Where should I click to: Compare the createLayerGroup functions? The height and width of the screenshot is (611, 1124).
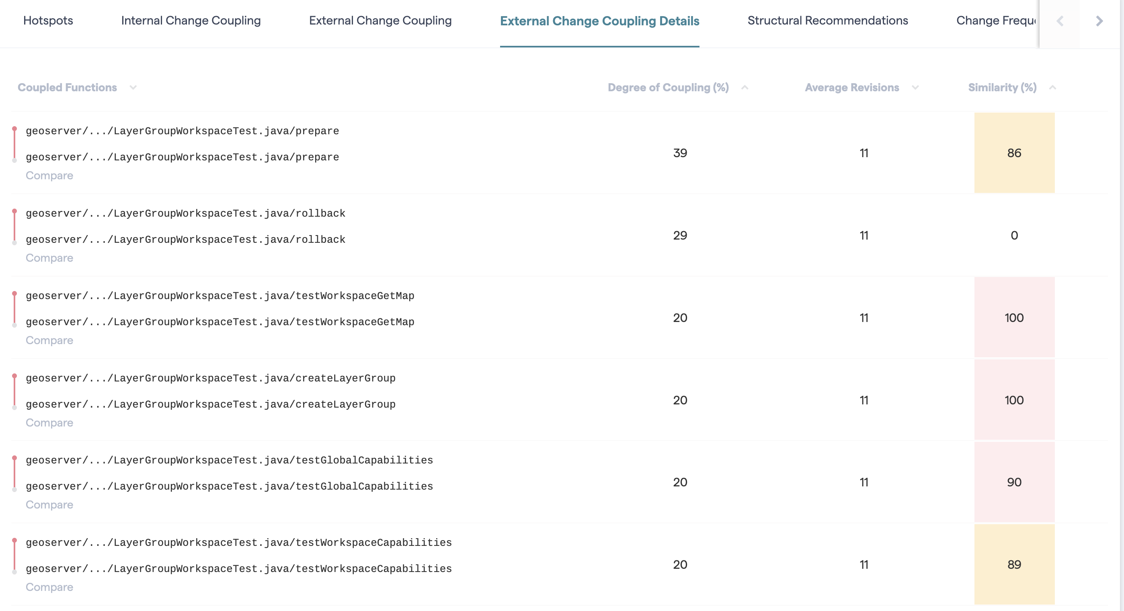pyautogui.click(x=49, y=423)
